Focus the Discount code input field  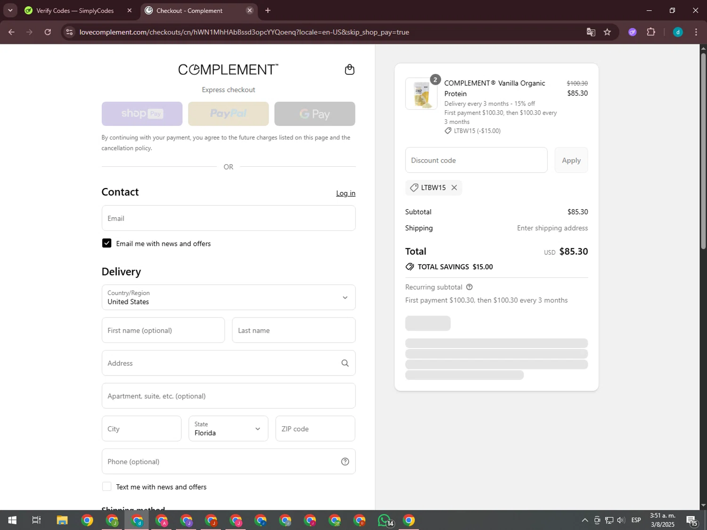(x=476, y=160)
